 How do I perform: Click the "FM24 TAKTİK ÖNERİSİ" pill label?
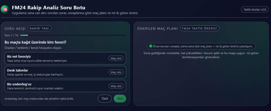click(x=200, y=28)
